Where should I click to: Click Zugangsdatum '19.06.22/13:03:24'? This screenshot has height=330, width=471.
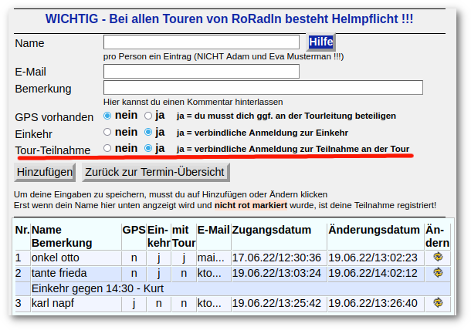pos(276,273)
